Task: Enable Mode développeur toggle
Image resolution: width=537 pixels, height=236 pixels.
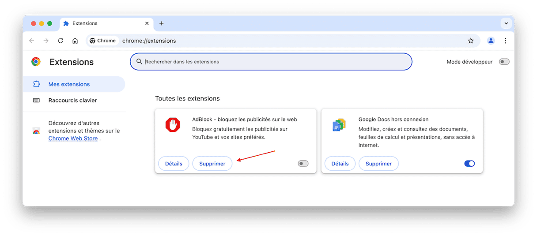Action: pyautogui.click(x=504, y=62)
